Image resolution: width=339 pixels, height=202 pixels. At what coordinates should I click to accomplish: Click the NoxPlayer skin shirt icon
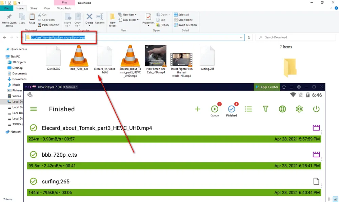pyautogui.click(x=284, y=87)
